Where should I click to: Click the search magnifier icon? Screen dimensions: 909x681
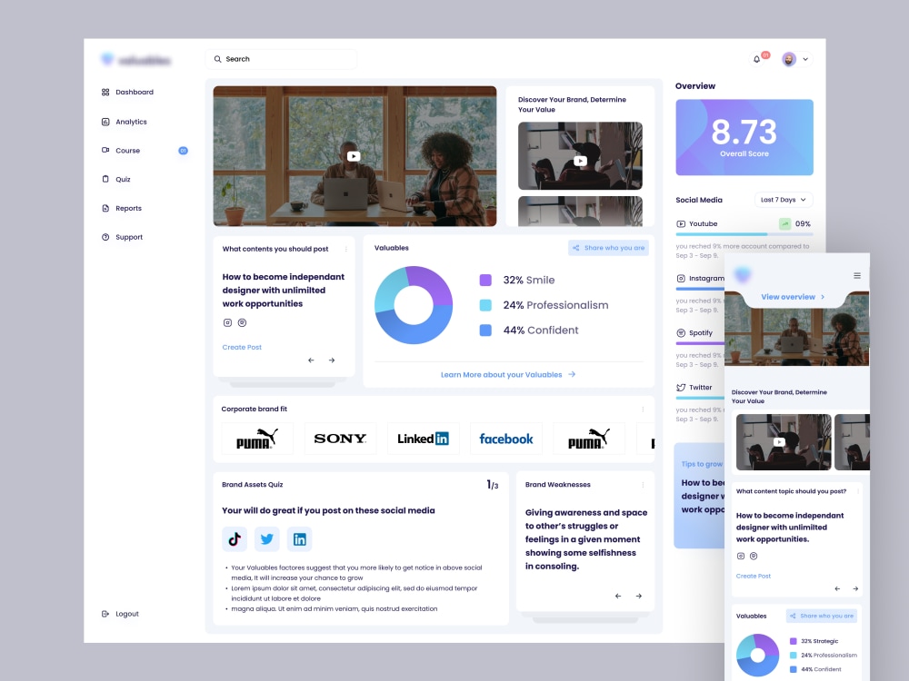217,59
